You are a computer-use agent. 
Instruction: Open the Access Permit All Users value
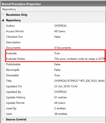[x=60, y=31]
